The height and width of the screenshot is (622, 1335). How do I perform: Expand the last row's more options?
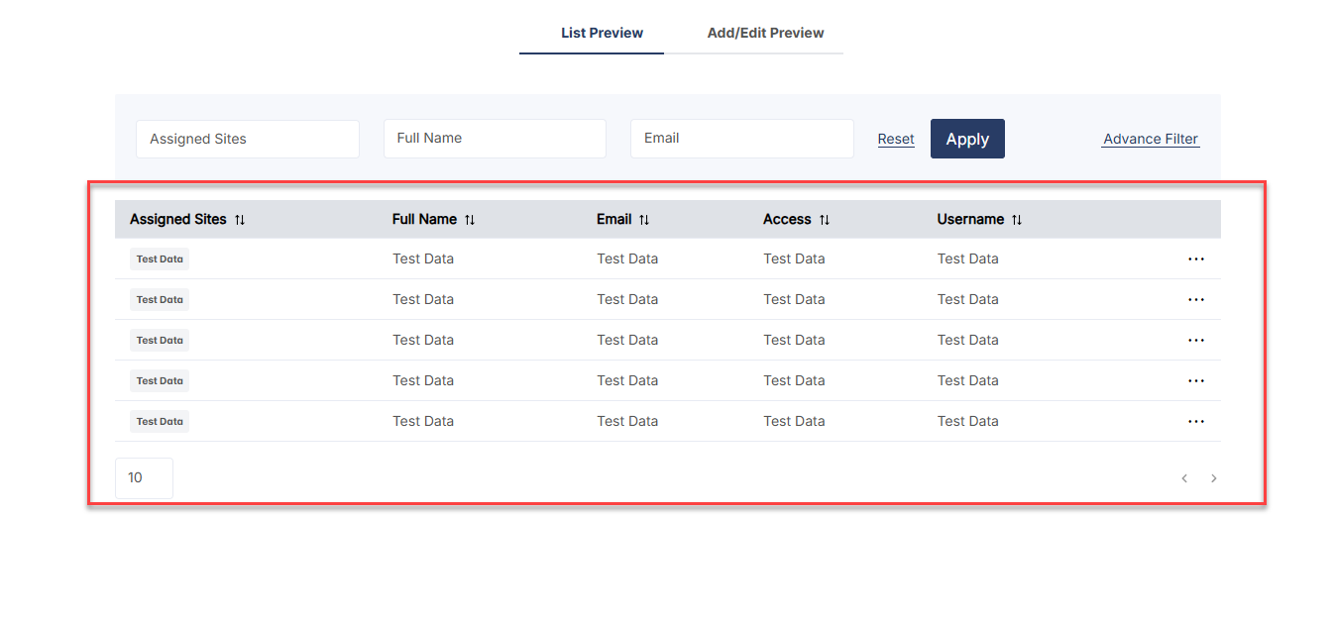(1196, 421)
